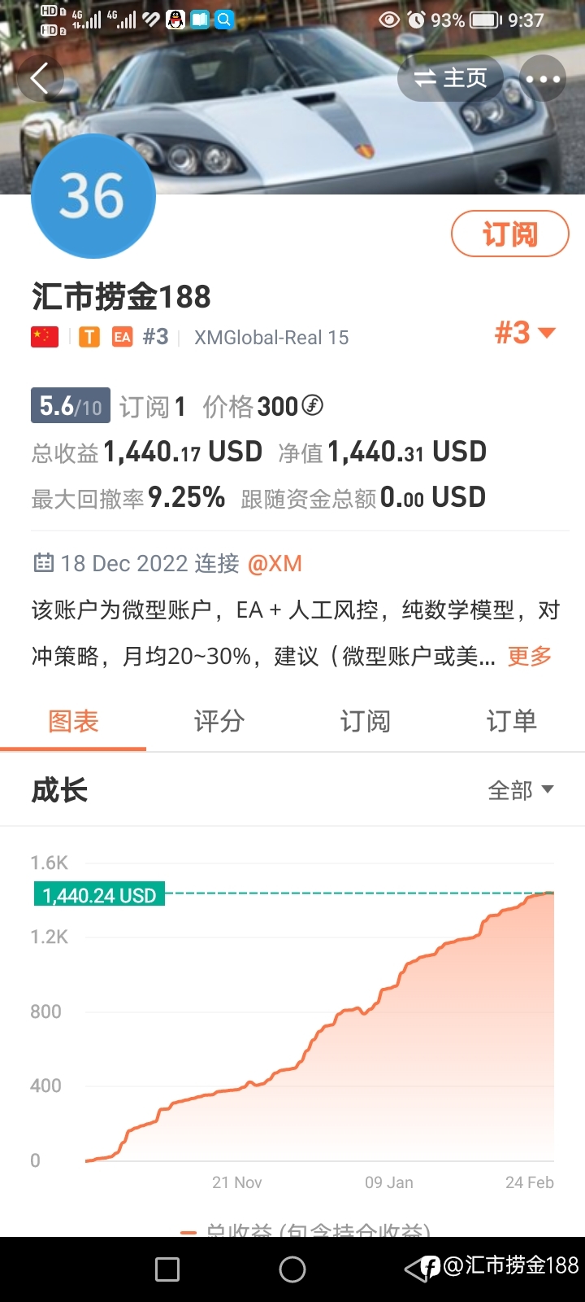This screenshot has width=585, height=1302.
Task: Tap the orange 订阅 subscribe button
Action: click(x=510, y=234)
